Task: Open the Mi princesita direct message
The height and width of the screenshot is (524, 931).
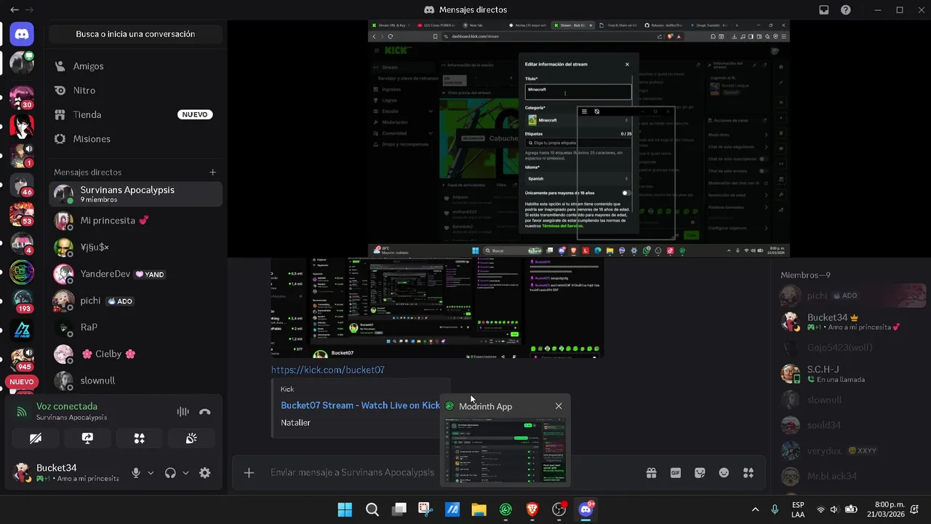Action: coord(135,221)
